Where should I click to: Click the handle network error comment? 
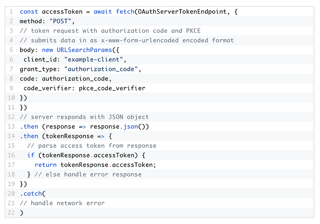click(x=62, y=203)
